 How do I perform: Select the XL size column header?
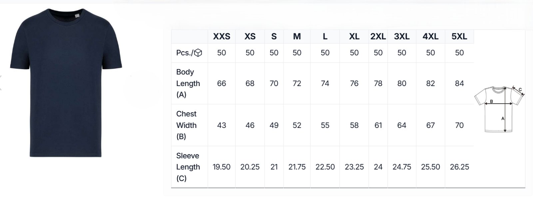coord(354,37)
